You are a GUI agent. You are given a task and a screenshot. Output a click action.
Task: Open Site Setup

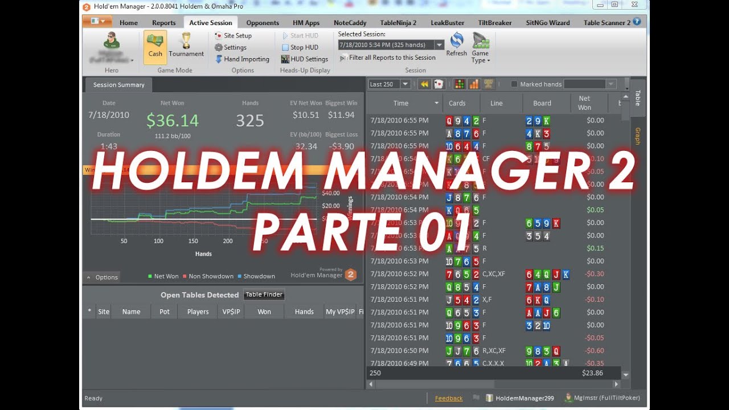coord(233,35)
